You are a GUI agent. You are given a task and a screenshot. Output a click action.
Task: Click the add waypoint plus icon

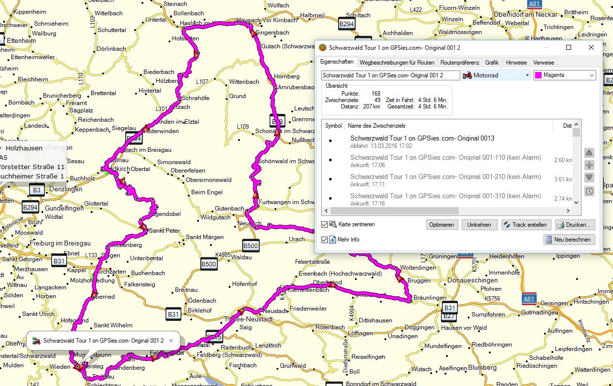pyautogui.click(x=589, y=165)
